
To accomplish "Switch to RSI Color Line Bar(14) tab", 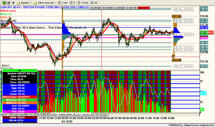I will coord(21,114).
